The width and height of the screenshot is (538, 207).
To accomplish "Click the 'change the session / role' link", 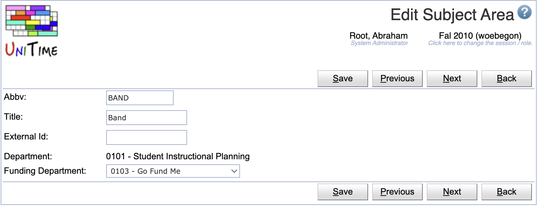I will (x=480, y=43).
